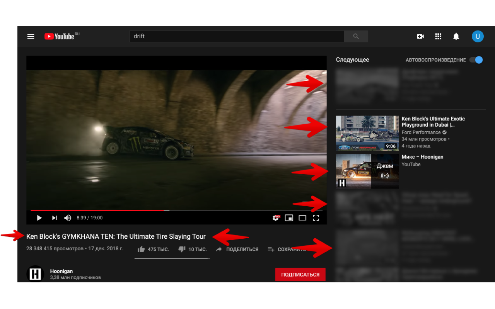Click the 3,38 млн подписчиков text
The image size is (495, 309).
coord(75,277)
